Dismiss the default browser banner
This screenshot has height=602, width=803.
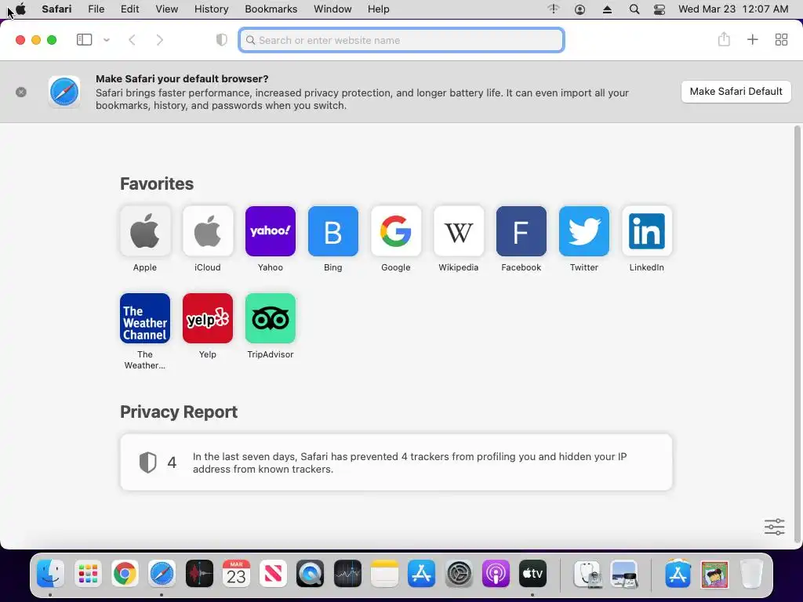point(21,92)
